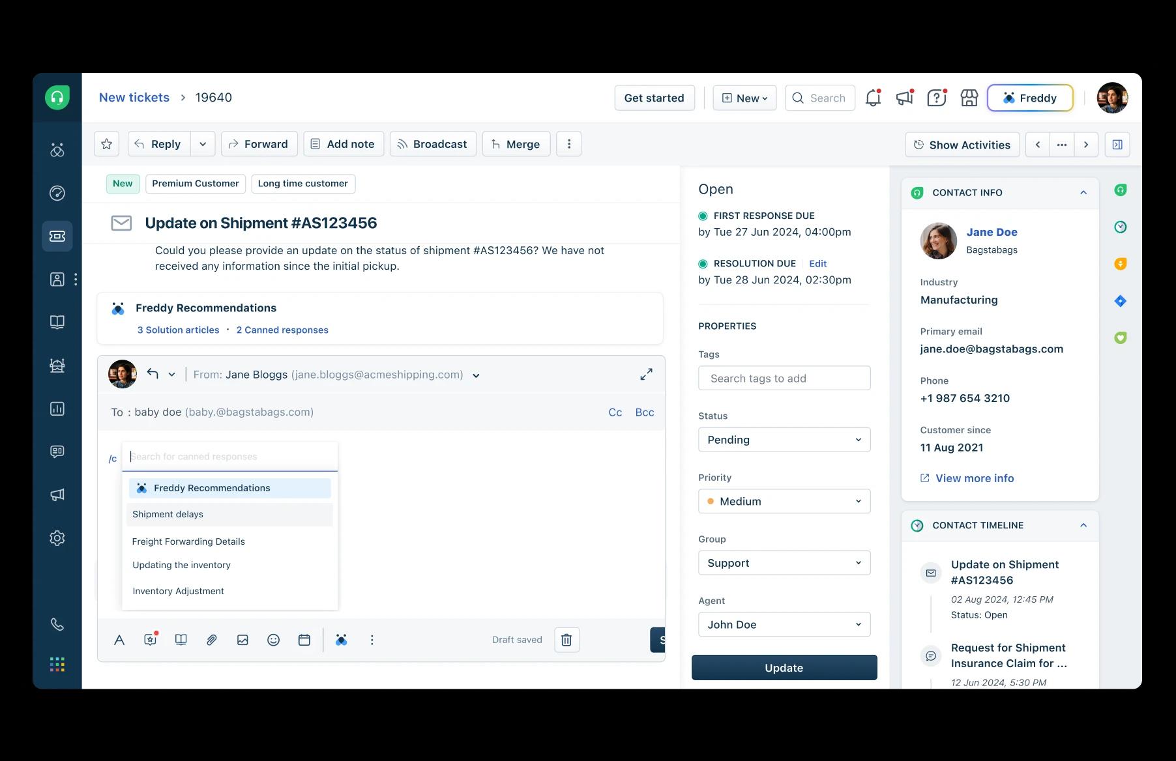Screen dimensions: 1176x761
Task: Click the Reply button
Action: click(160, 144)
